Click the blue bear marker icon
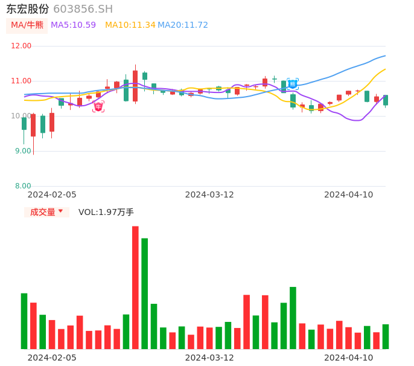Image resolution: width=414 pixels, height=366 pixels. 293,84
